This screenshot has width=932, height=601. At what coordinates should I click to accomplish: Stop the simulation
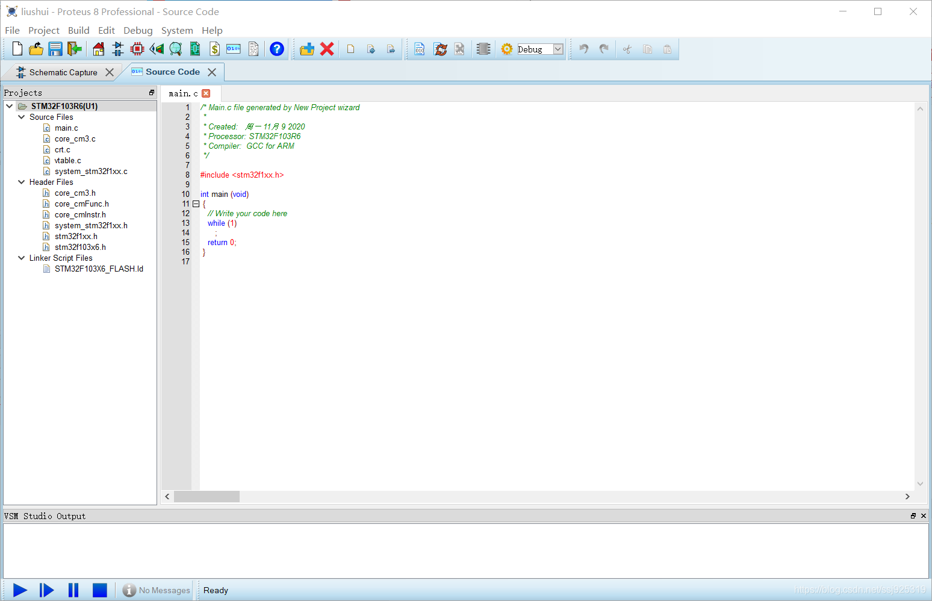[100, 590]
